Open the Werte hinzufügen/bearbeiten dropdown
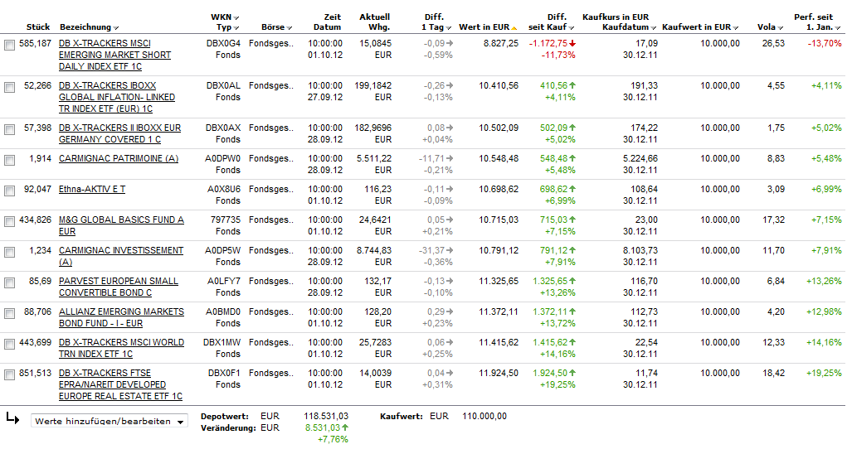 tap(110, 421)
